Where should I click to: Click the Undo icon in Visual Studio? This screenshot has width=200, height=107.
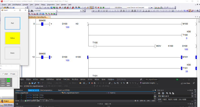pos(38,83)
